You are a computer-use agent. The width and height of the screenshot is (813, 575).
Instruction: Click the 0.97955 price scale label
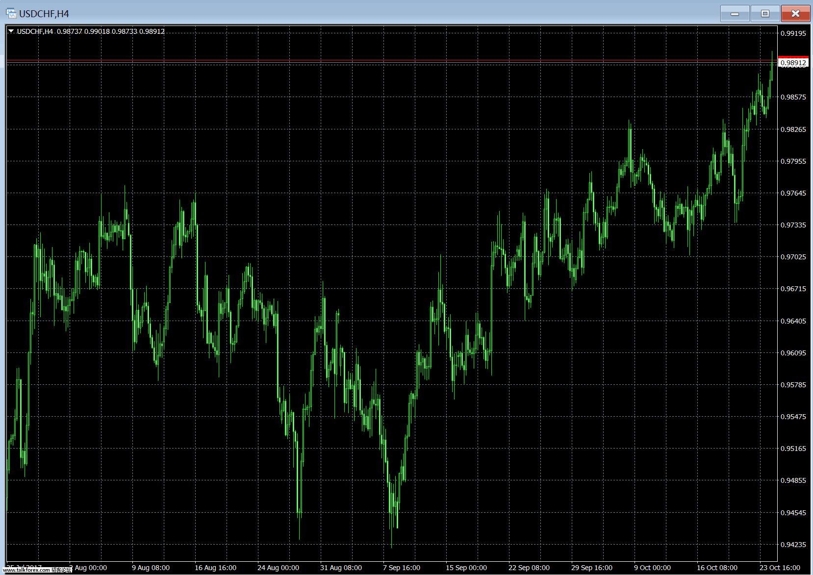tap(793, 161)
